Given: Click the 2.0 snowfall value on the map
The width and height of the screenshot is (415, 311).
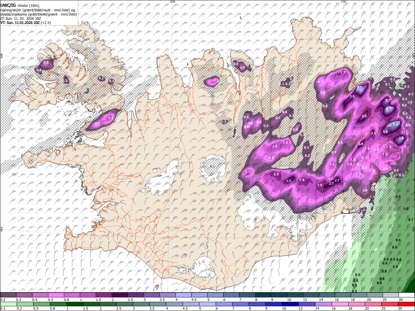Looking at the screenshot, I should (276, 174).
